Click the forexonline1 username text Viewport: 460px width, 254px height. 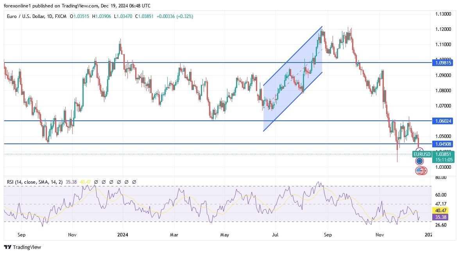(x=16, y=5)
